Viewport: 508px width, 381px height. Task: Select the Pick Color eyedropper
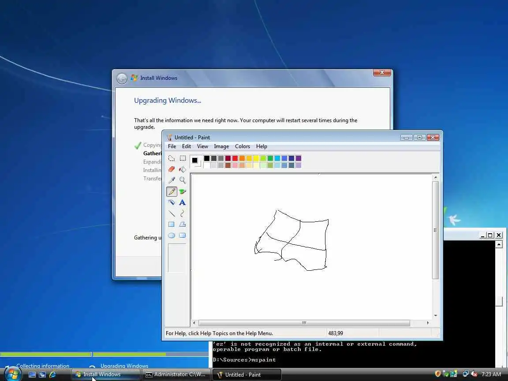pos(172,180)
